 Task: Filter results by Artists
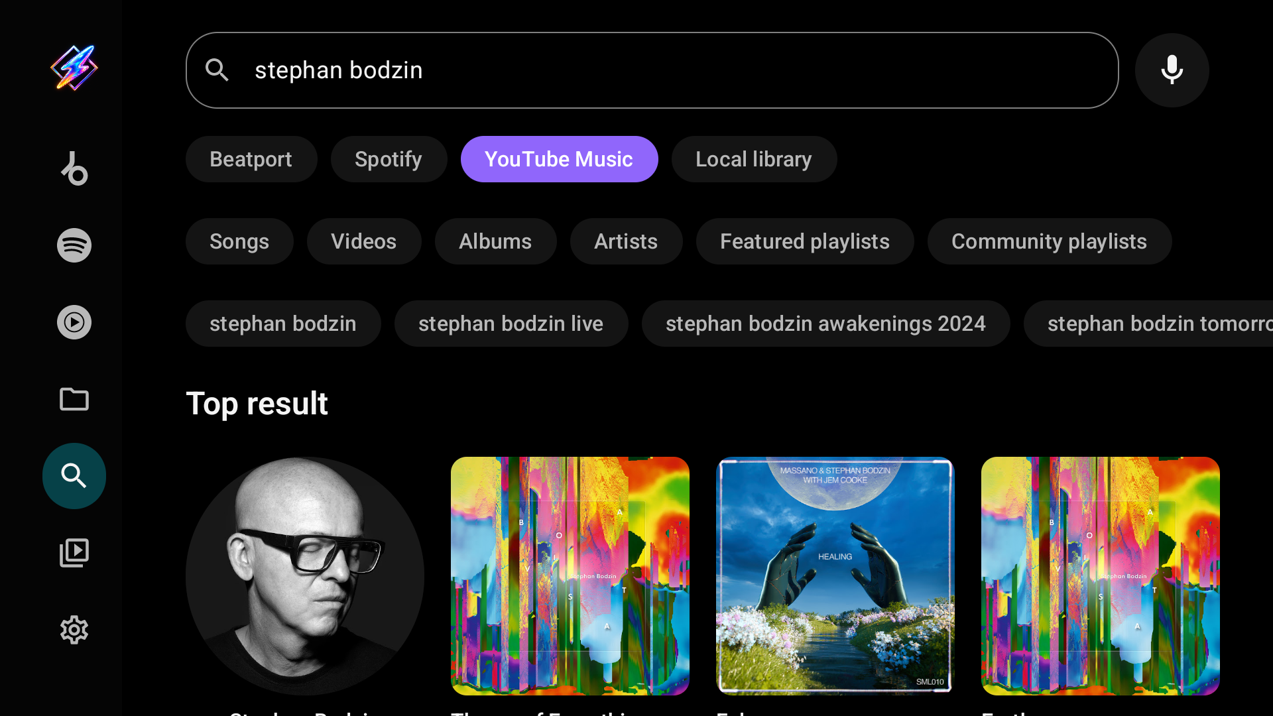(627, 241)
